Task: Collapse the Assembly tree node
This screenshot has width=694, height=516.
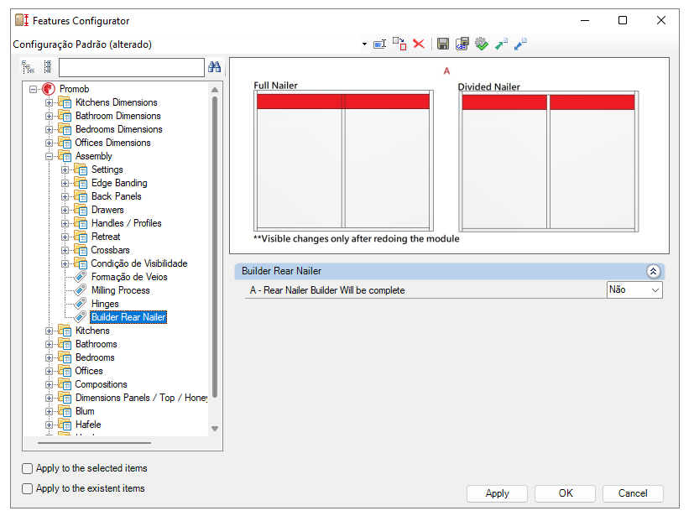Action: (x=50, y=156)
